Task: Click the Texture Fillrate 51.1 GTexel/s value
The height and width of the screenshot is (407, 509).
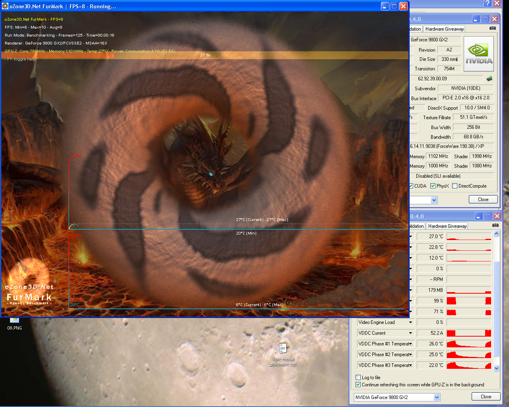Action: 473,117
